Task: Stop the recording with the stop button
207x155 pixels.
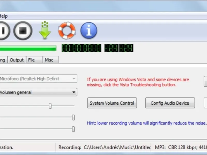Action: click(23, 31)
